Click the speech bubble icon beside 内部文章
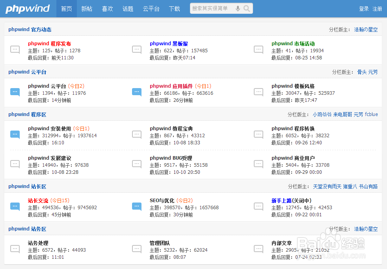The width and height of the screenshot is (387, 269). [259, 249]
